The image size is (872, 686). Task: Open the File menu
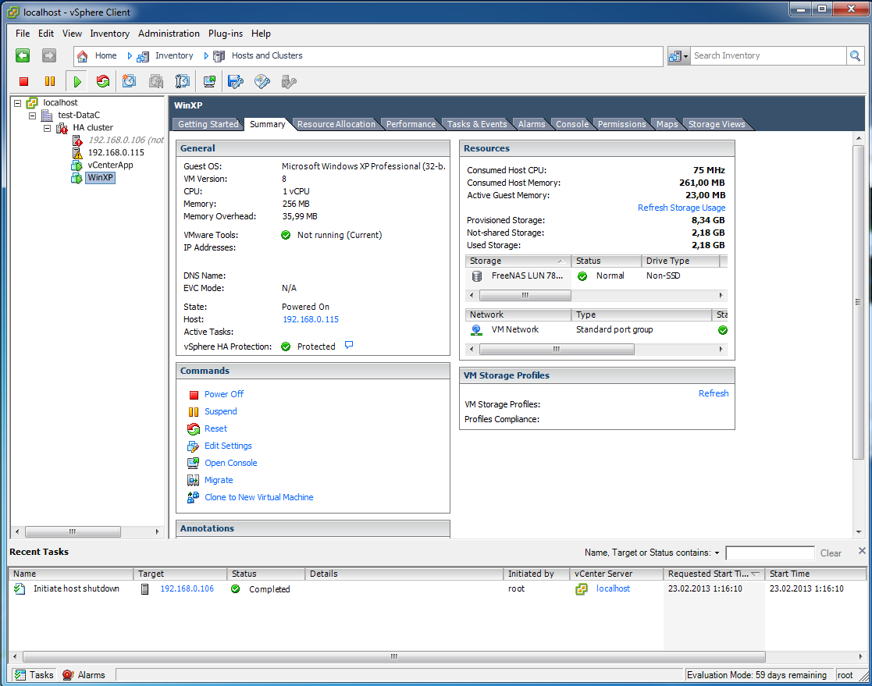[x=23, y=34]
